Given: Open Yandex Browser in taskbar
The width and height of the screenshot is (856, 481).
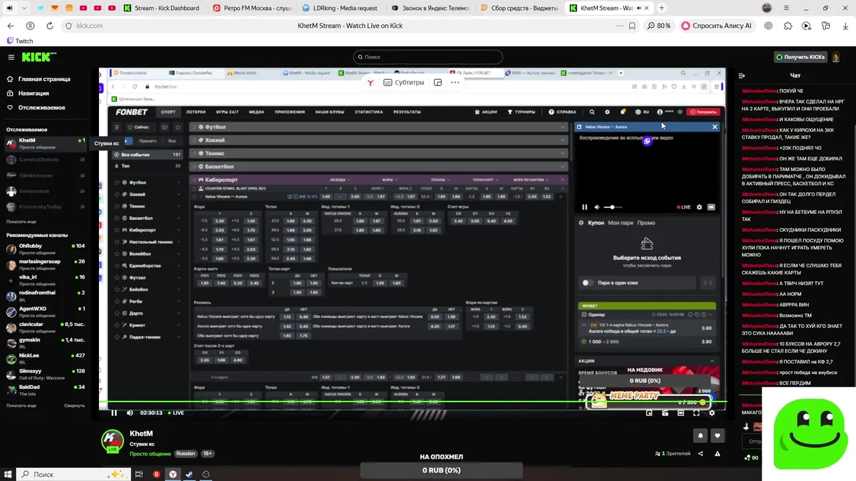Looking at the screenshot, I should click(173, 474).
